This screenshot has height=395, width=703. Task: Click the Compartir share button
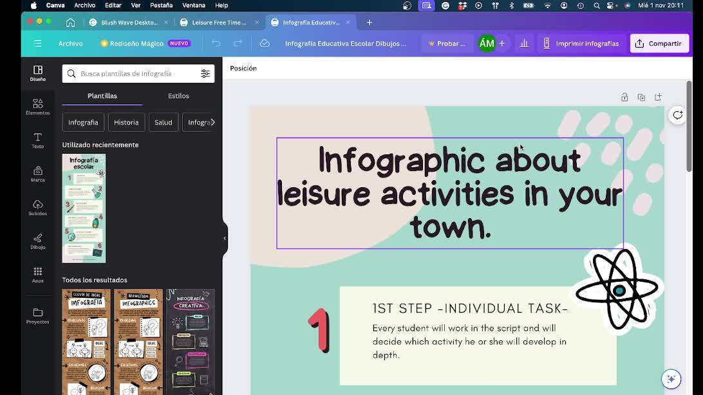click(x=659, y=43)
